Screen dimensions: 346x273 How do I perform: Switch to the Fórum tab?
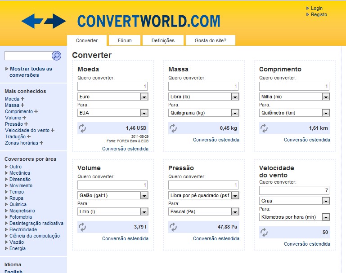click(125, 40)
